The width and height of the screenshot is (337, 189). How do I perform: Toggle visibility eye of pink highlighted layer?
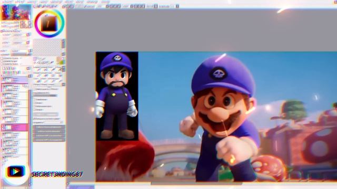[x=3, y=126]
